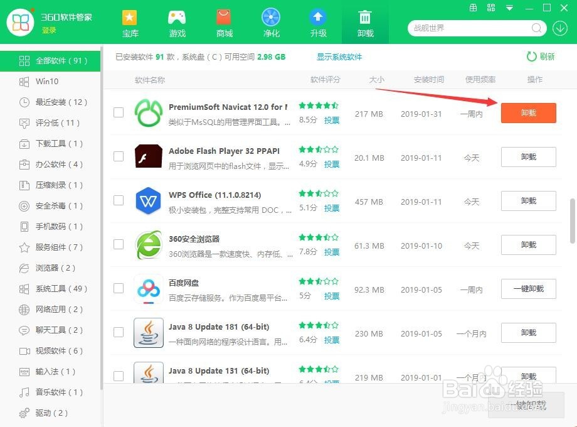
Task: Click the search magnifier icon
Action: (x=536, y=28)
